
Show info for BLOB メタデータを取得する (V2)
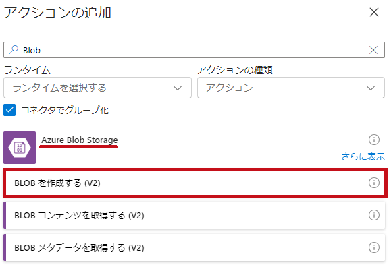tap(374, 247)
